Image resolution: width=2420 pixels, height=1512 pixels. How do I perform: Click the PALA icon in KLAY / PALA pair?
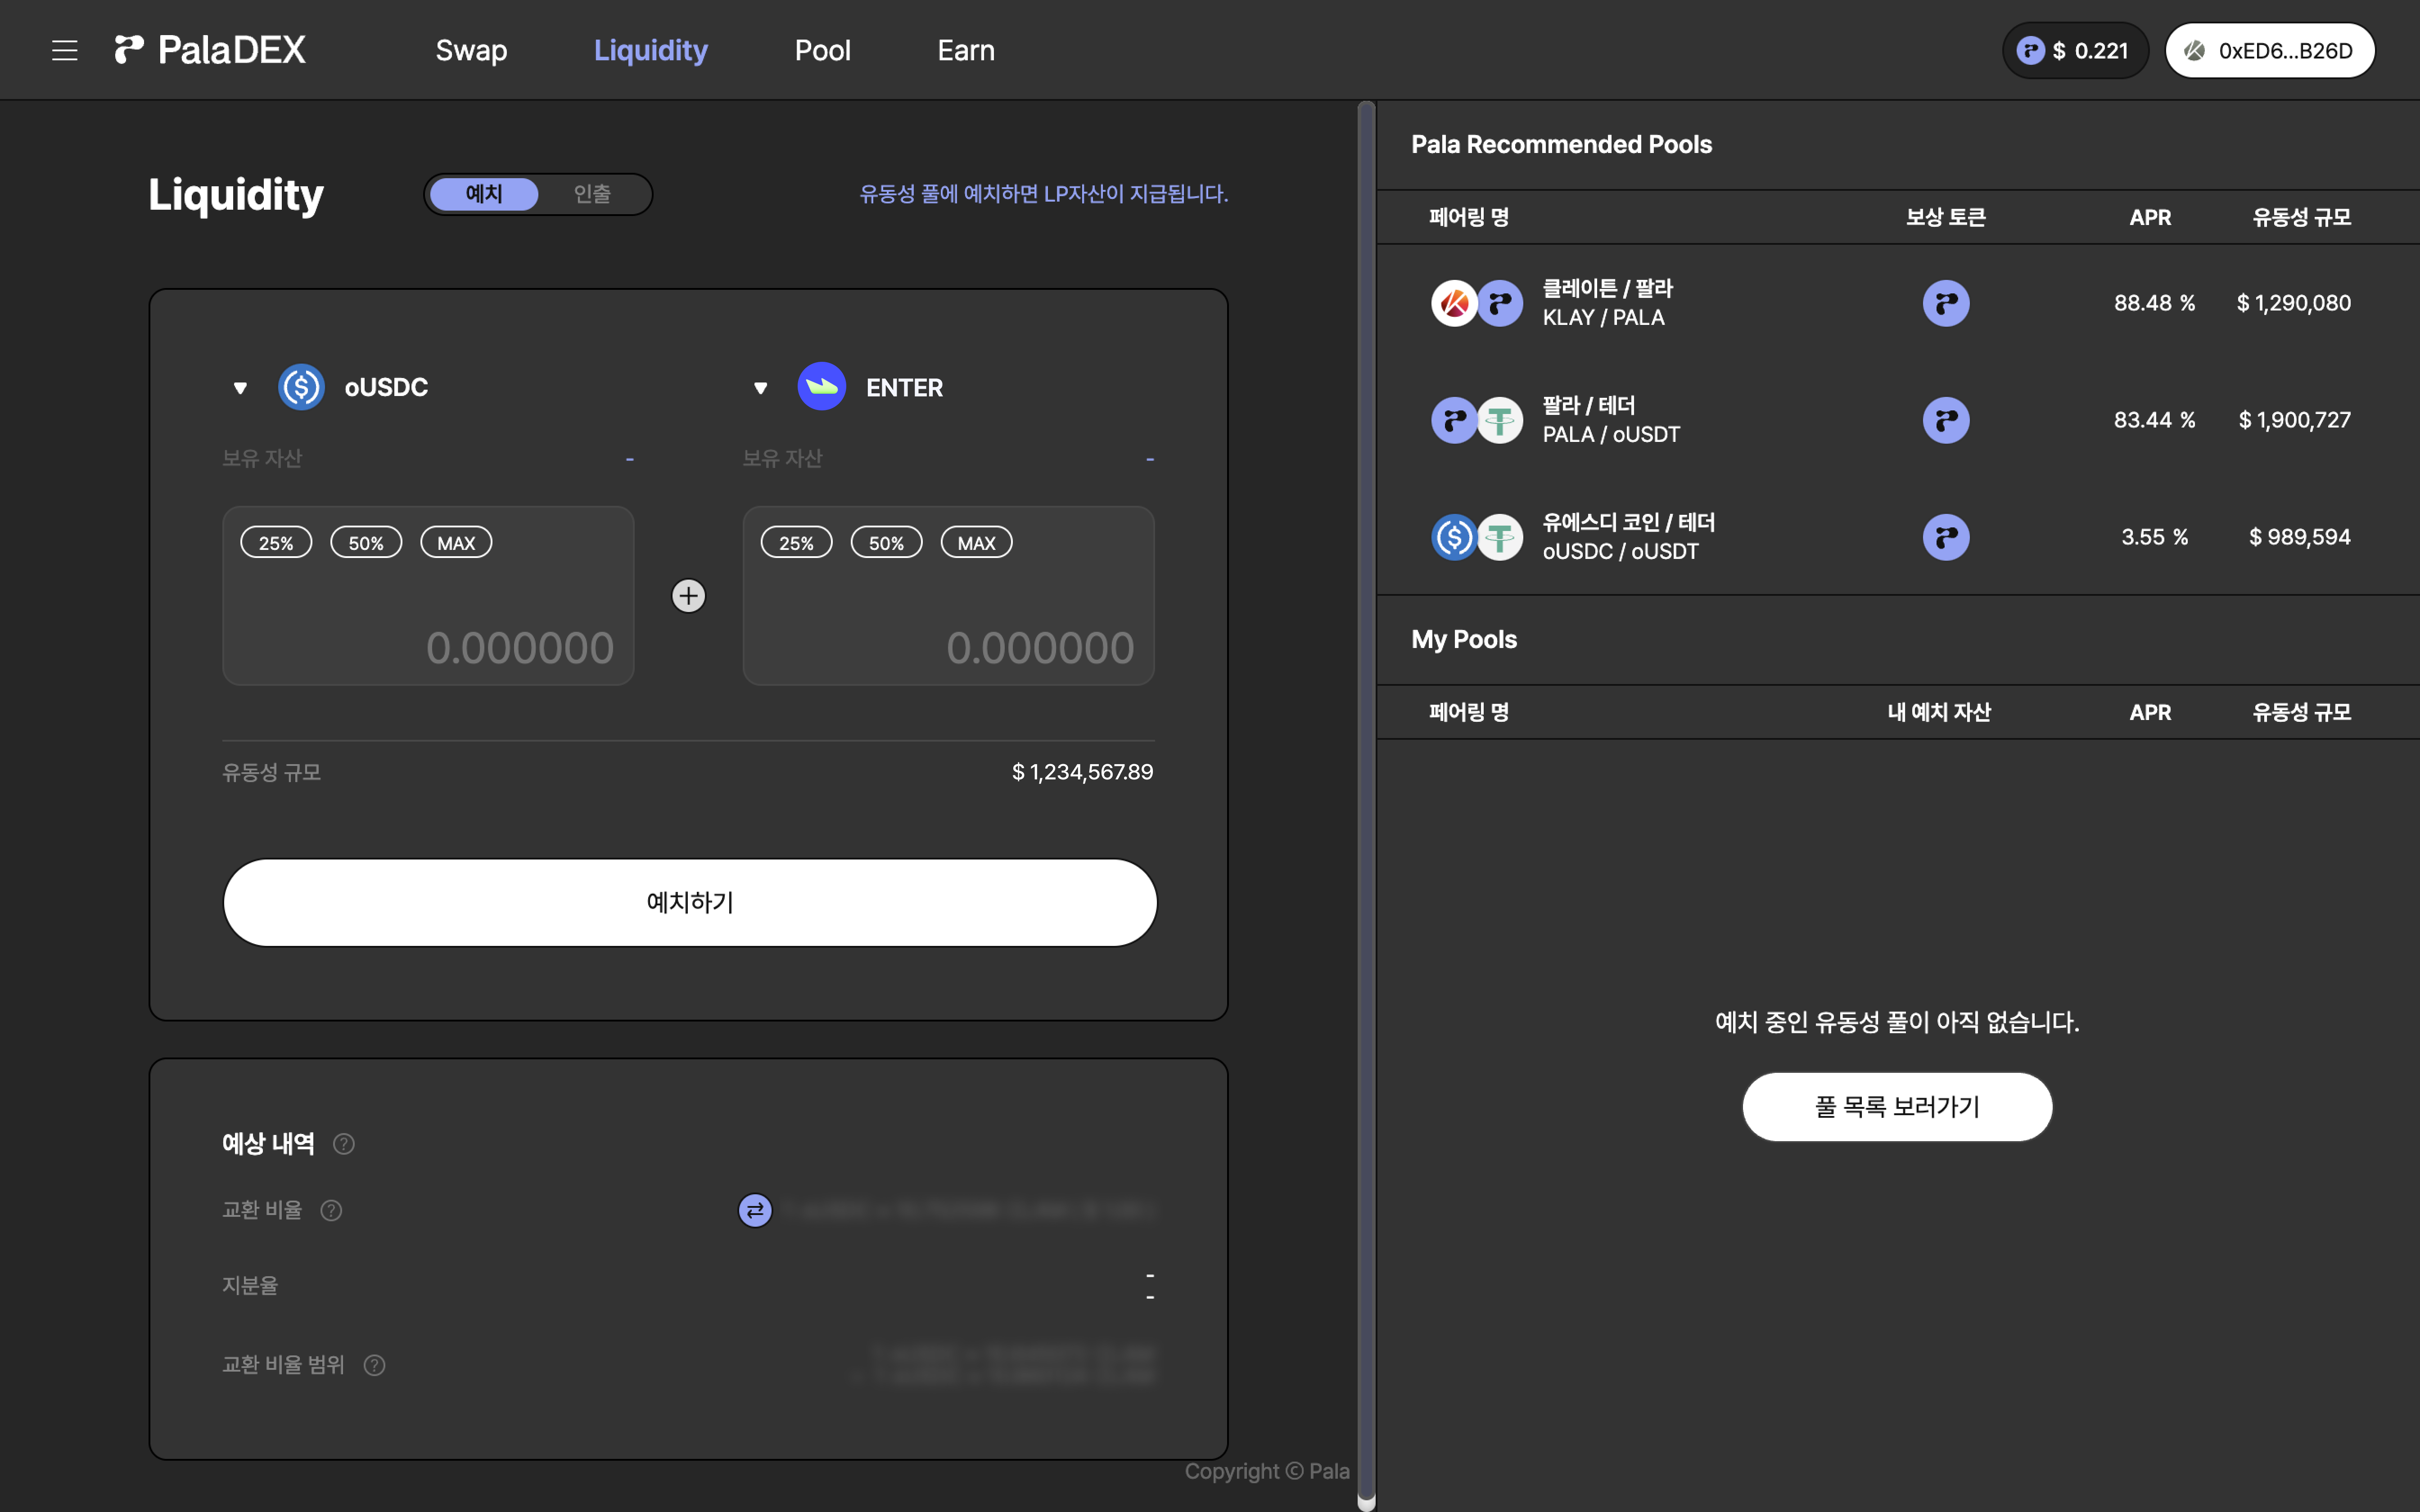1500,303
